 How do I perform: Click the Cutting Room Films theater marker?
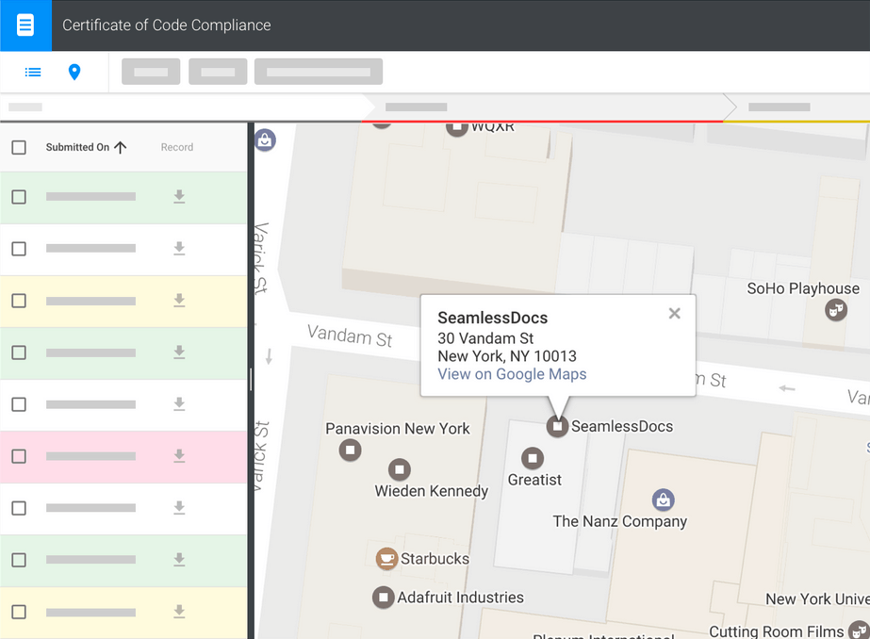(x=859, y=631)
